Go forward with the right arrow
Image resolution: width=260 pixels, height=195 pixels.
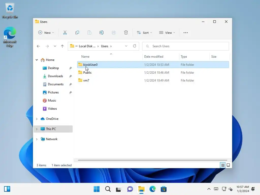pyautogui.click(x=47, y=46)
